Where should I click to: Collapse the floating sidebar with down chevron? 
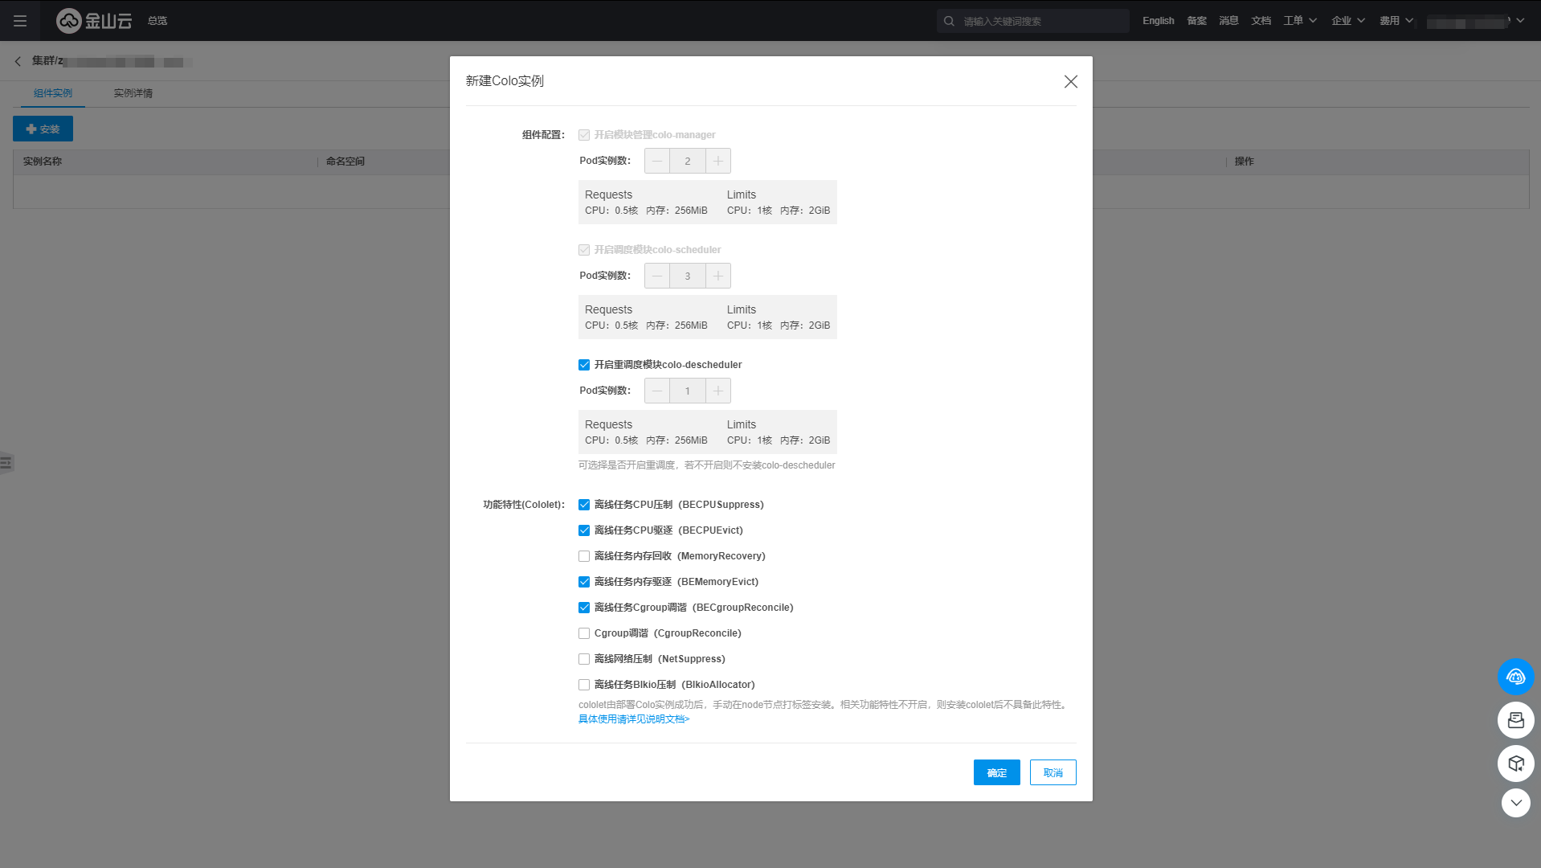point(1515,803)
